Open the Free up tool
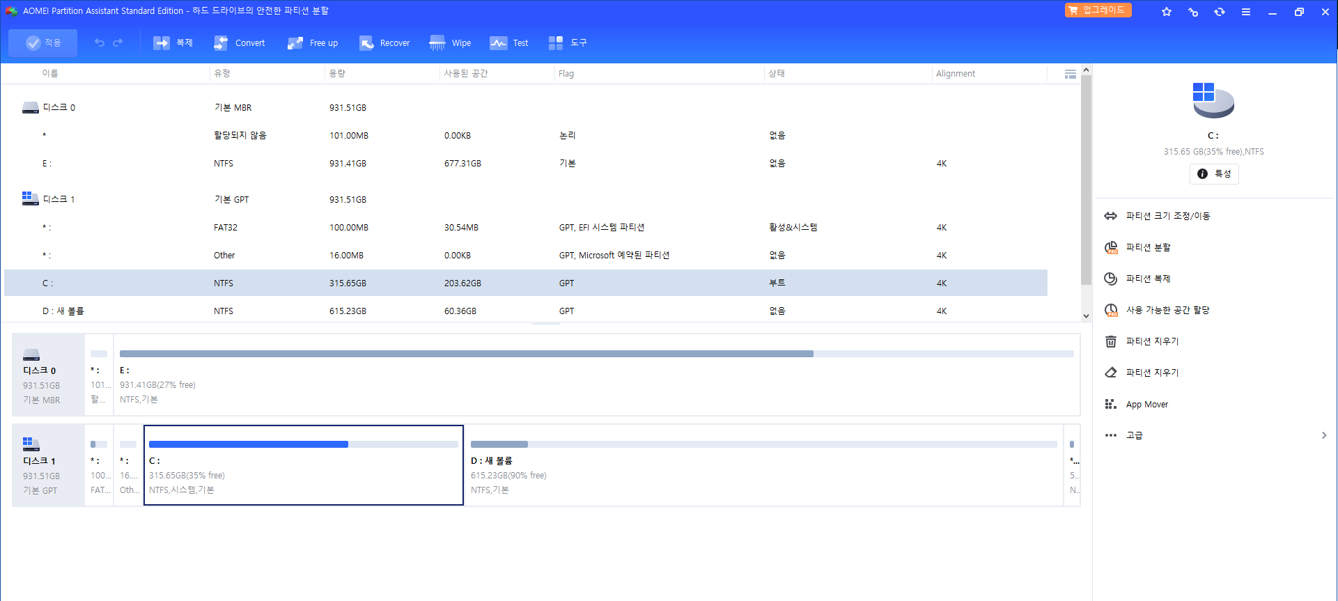 click(313, 43)
